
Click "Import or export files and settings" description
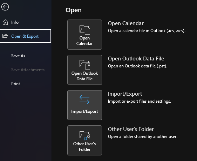[140, 101]
